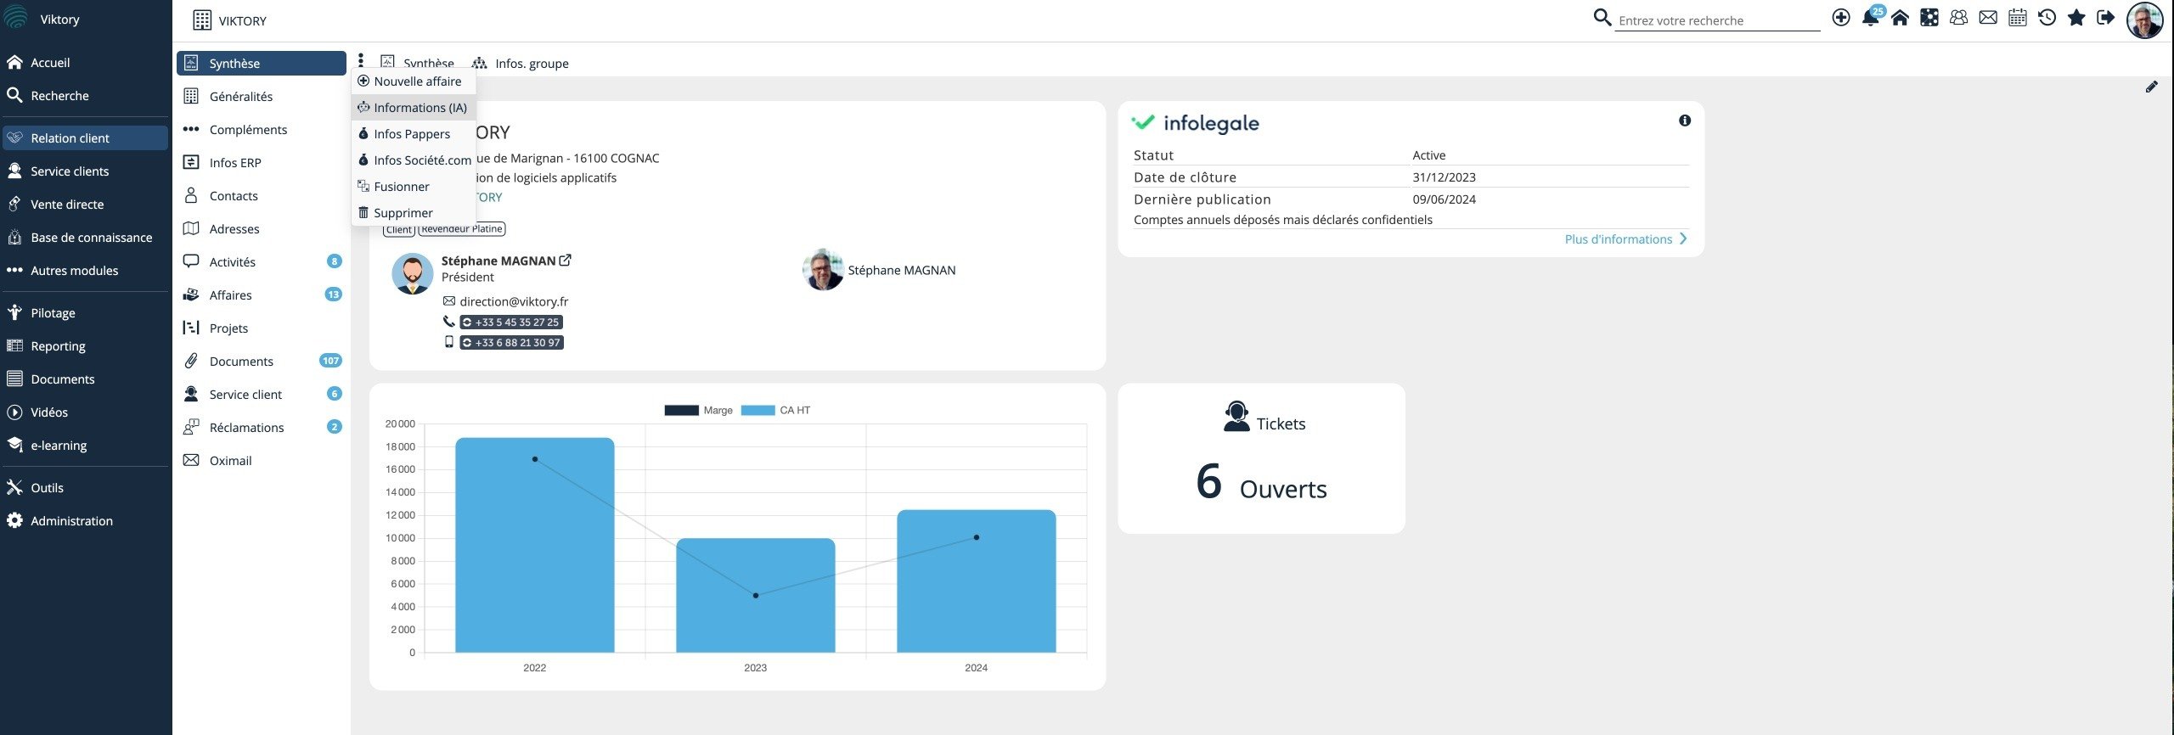Click the logout arrow icon
The width and height of the screenshot is (2174, 735).
tap(2105, 18)
